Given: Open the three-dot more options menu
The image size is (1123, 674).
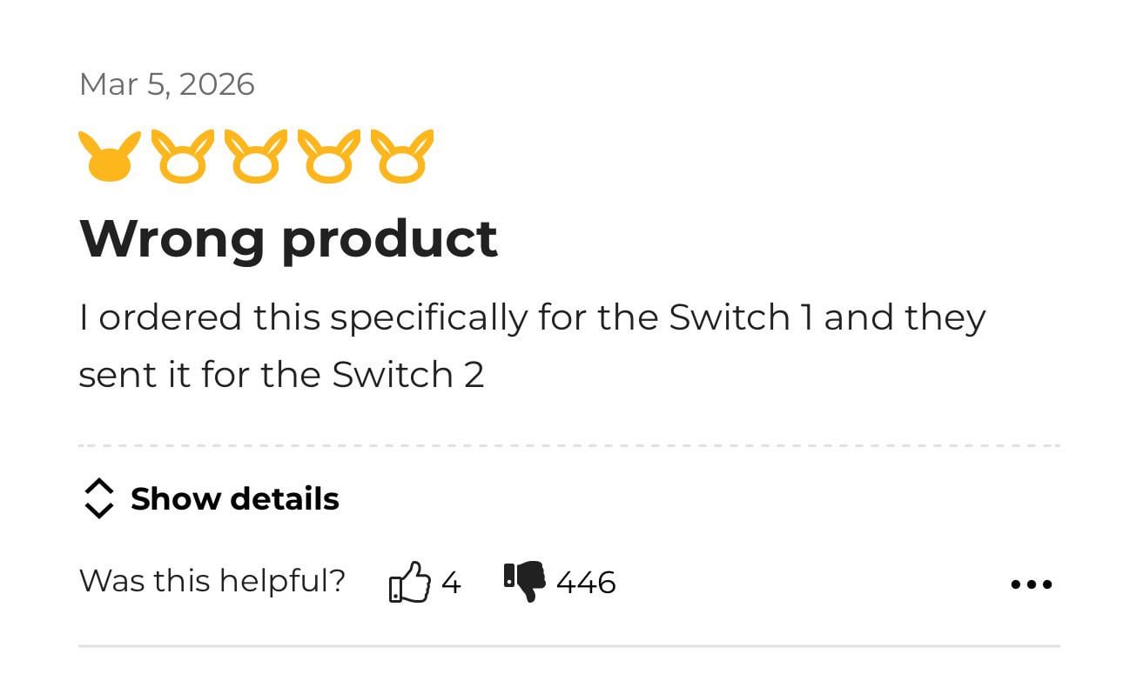Looking at the screenshot, I should [x=1031, y=584].
